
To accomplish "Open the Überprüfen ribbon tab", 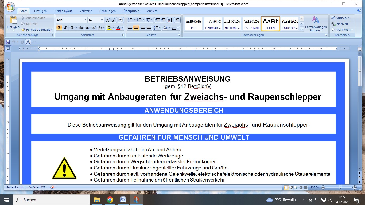I will [x=131, y=11].
